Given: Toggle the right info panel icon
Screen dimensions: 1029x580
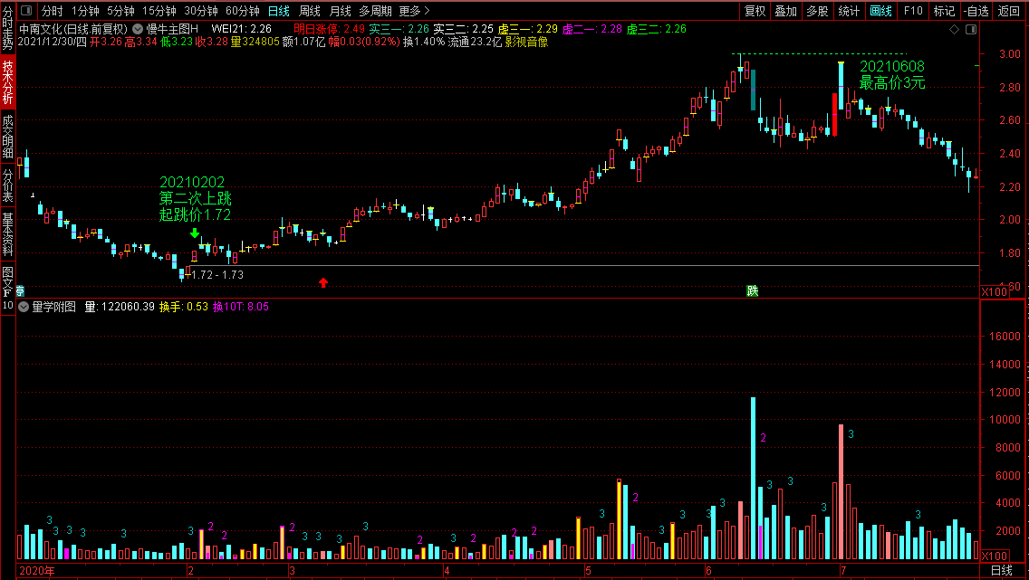Looking at the screenshot, I should 971,30.
